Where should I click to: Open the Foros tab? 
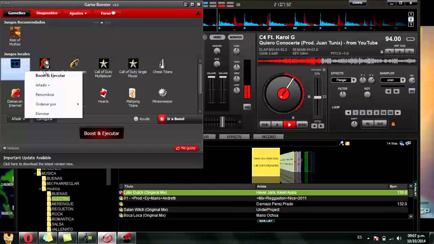pyautogui.click(x=108, y=13)
